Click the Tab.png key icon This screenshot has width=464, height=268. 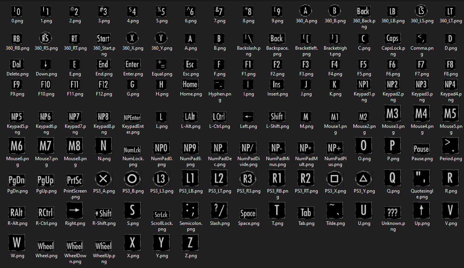click(x=306, y=212)
